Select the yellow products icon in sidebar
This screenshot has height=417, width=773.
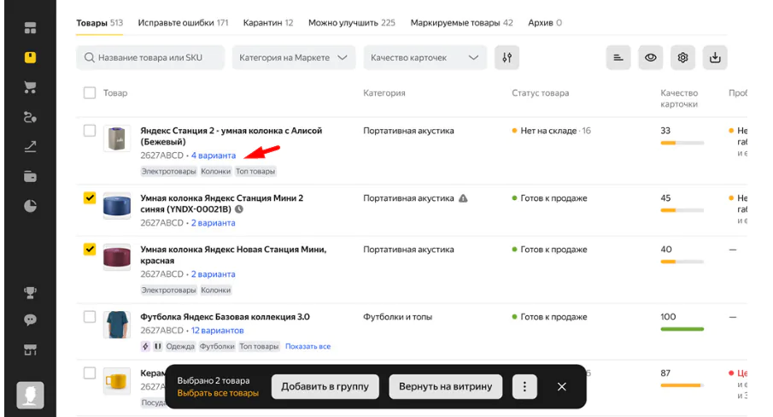[30, 57]
